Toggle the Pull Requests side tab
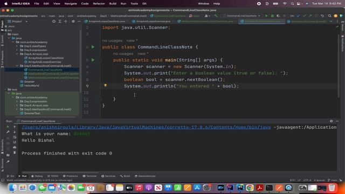The height and width of the screenshot is (194, 345). click(2, 59)
